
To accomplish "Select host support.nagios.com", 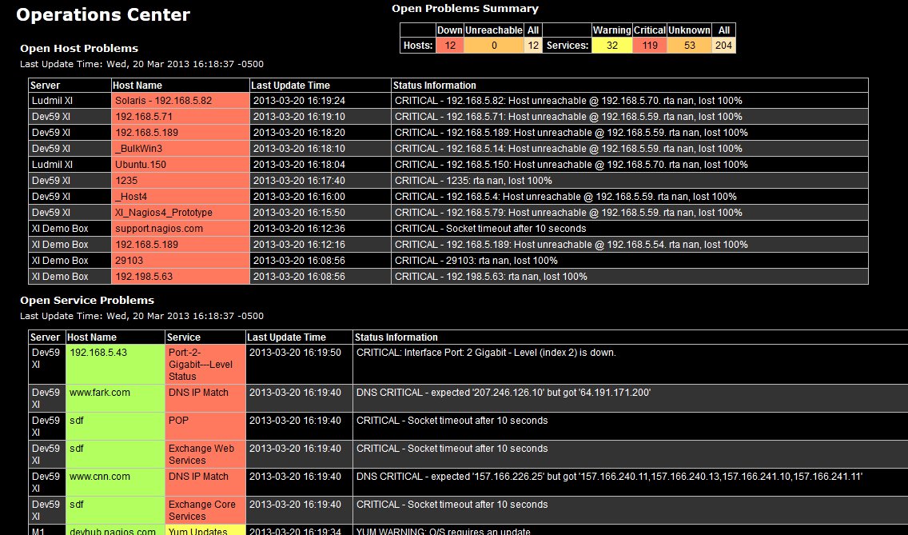I will click(x=159, y=229).
